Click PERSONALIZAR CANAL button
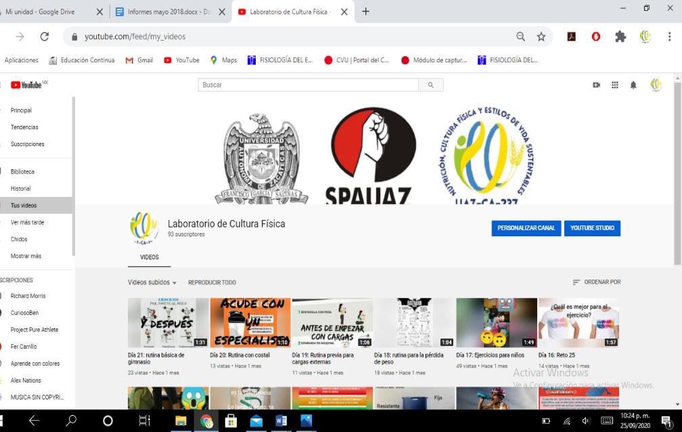Screen dimensions: 682x432 pos(526,228)
